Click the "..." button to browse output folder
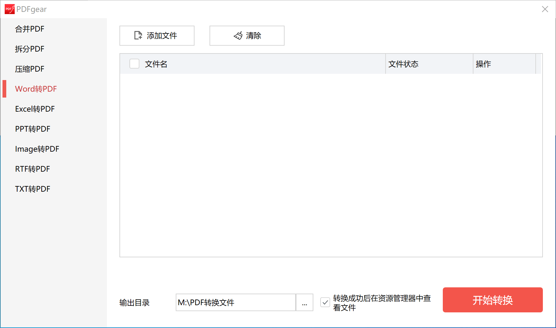556x328 pixels. (304, 302)
